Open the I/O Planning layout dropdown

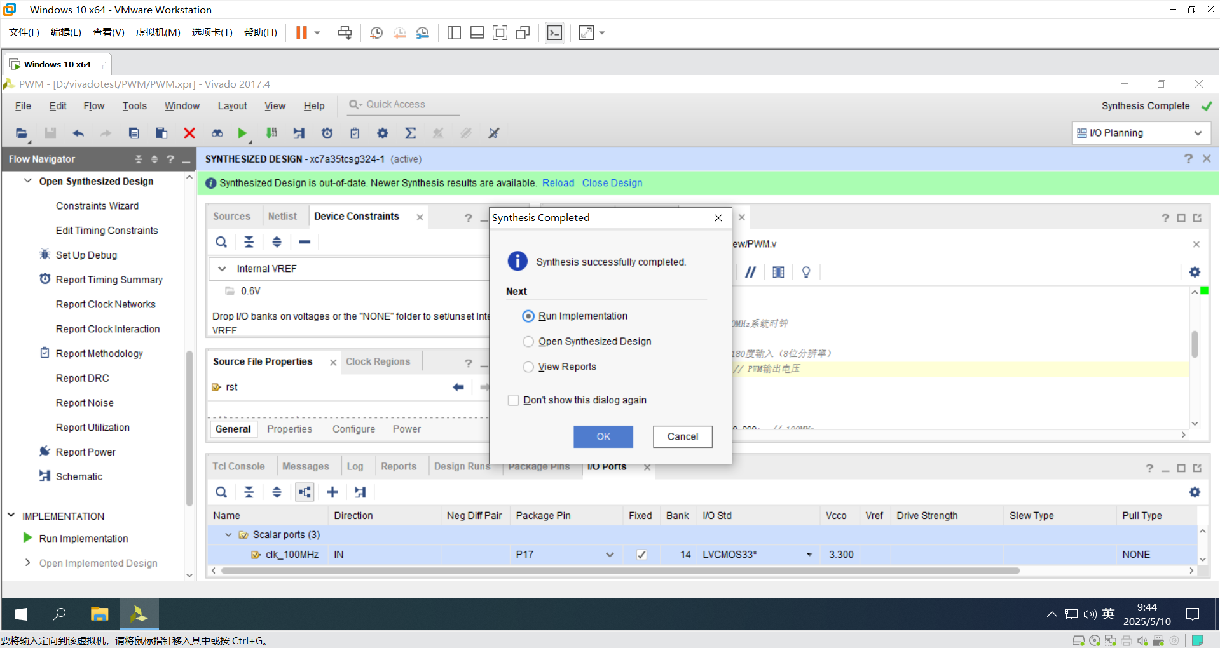point(1141,133)
